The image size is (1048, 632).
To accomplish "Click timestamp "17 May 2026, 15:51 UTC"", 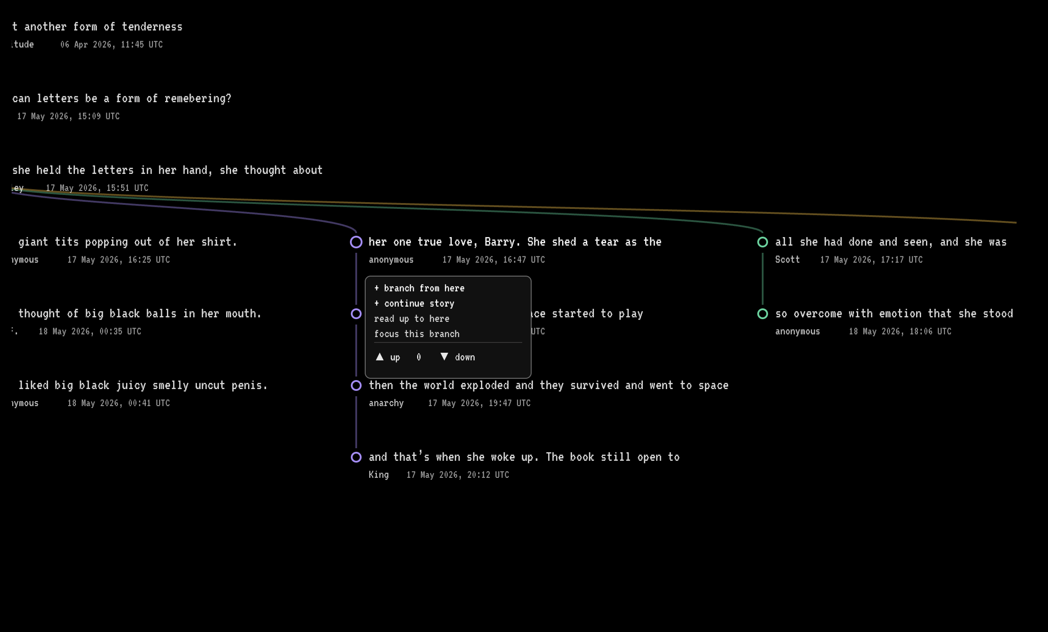I will tap(97, 188).
